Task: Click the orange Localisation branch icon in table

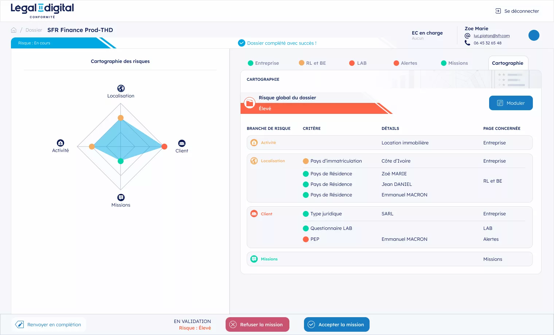Action: (x=254, y=161)
